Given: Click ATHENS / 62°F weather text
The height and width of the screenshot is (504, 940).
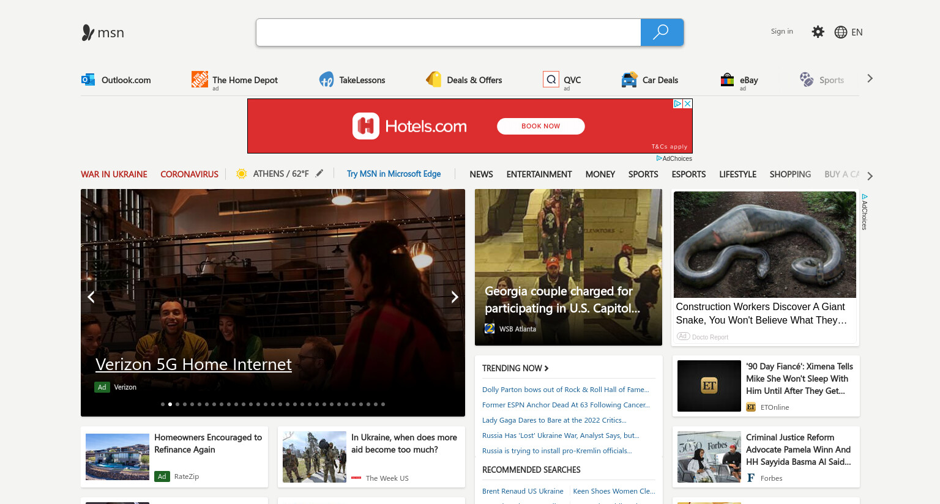Looking at the screenshot, I should coord(281,174).
